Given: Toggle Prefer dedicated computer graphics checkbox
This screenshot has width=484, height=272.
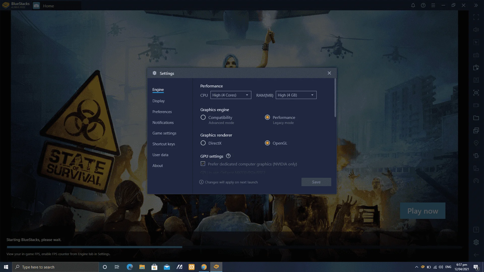Looking at the screenshot, I should 203,164.
